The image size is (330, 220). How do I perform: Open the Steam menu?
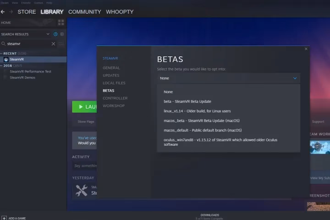pos(5,3)
